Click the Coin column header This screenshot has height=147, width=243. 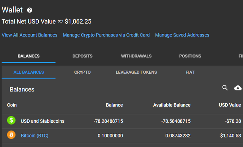click(12, 105)
